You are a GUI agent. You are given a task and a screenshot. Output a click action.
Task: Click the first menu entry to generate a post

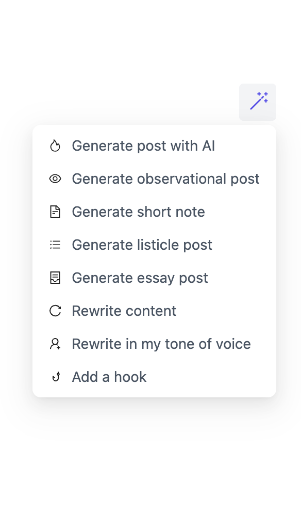143,146
